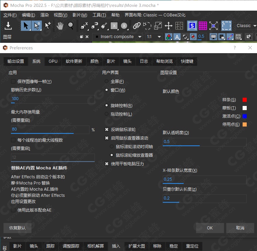257x251 pixels.
Task: Uncheck 反转鼠标滚轮 checkbox
Action: (x=107, y=129)
